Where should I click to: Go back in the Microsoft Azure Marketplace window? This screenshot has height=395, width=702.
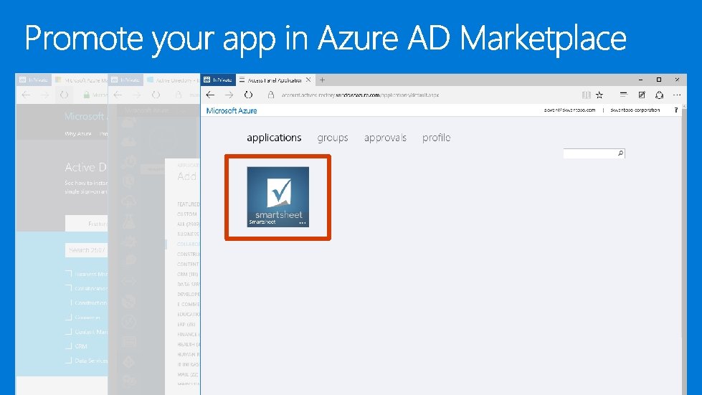(x=26, y=95)
